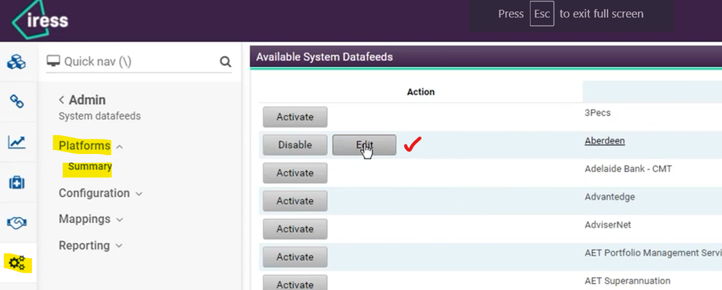Viewport: 722px width, 290px height.
Task: Click the Iress logo
Action: click(40, 20)
